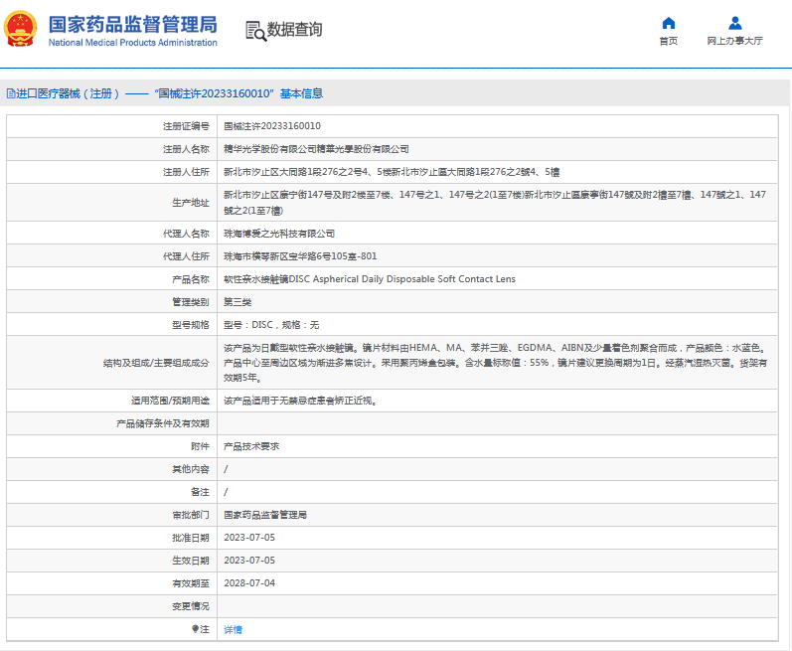
Task: Select the 代理人住所 row label
Action: click(x=186, y=256)
